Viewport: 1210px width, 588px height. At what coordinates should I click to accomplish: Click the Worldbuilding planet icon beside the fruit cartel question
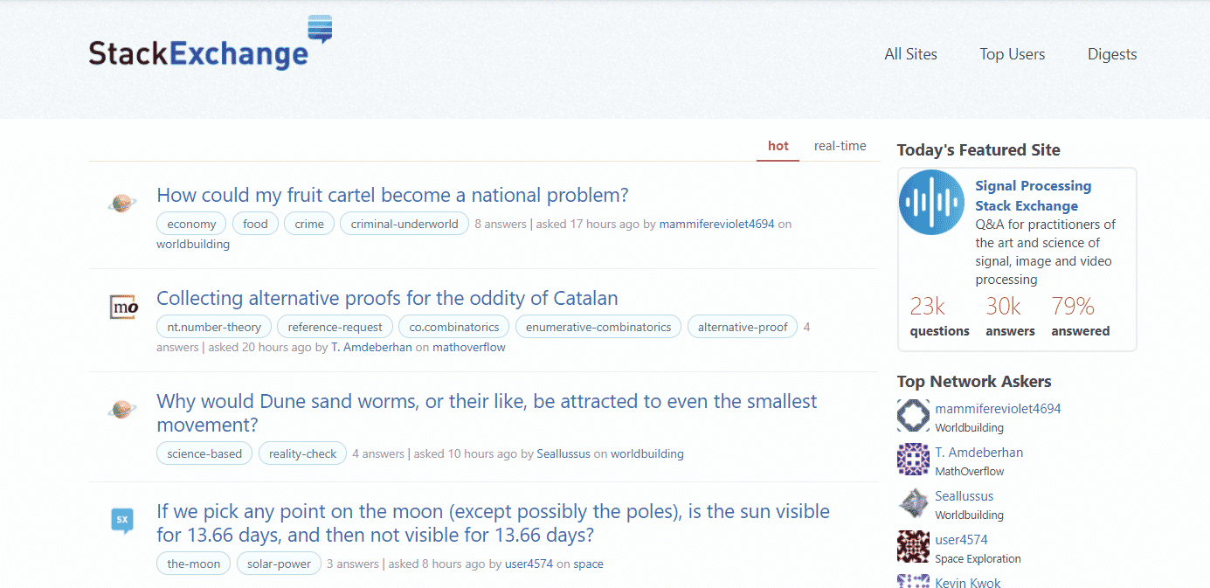[x=121, y=202]
